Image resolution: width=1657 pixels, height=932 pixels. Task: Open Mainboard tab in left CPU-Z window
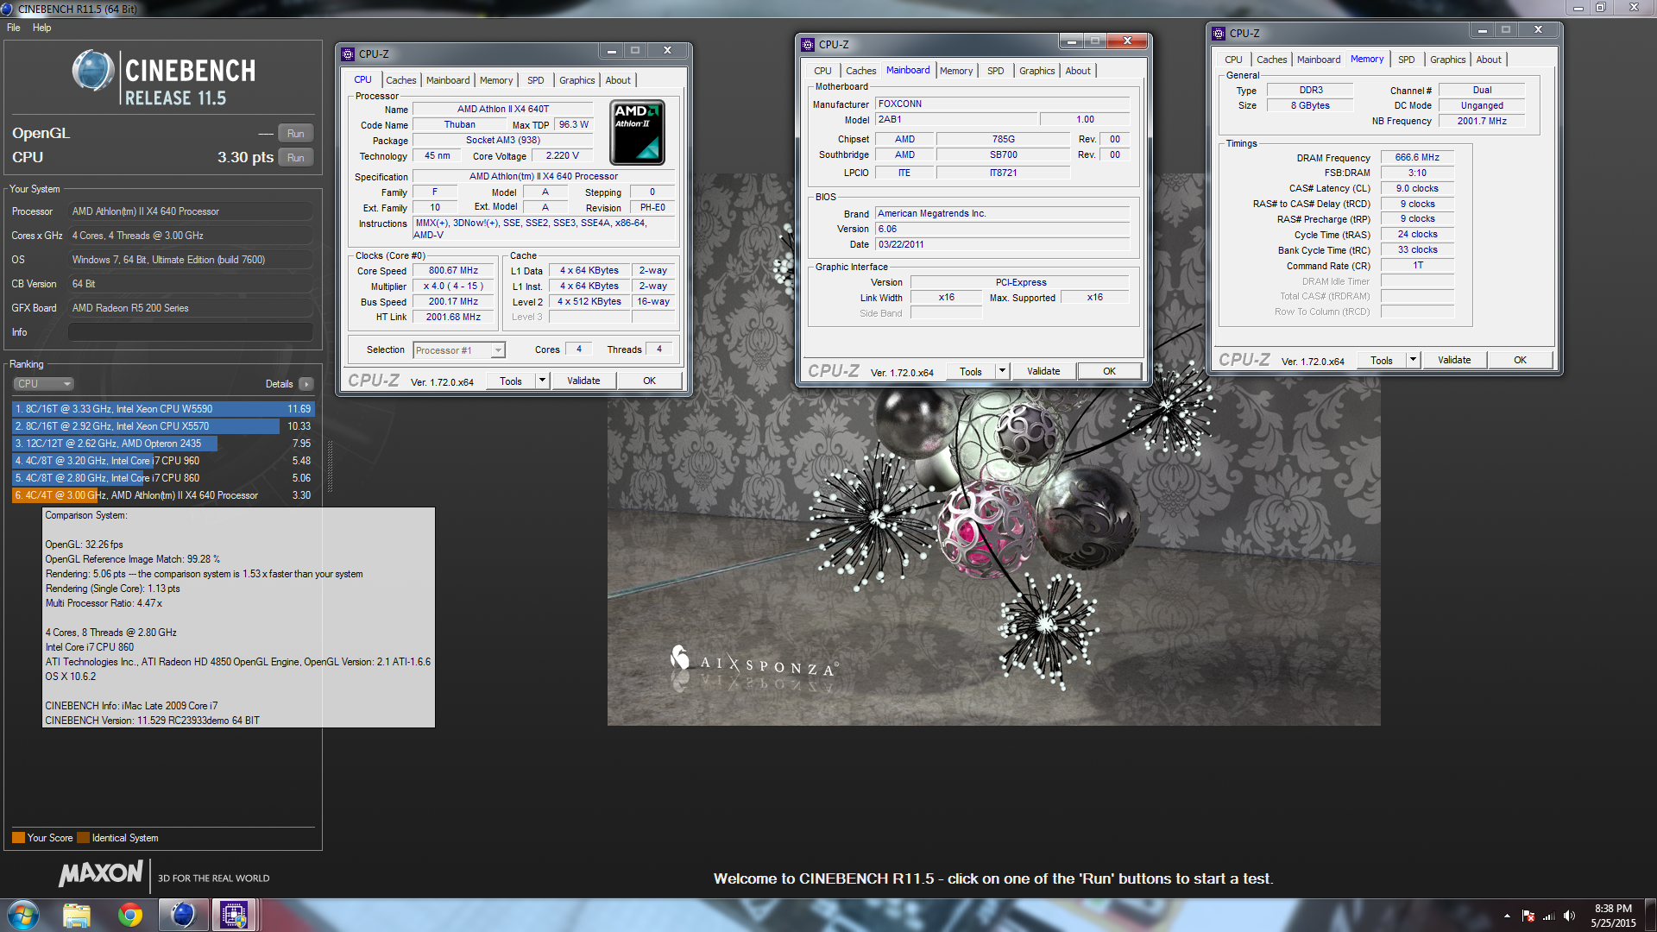coord(448,80)
